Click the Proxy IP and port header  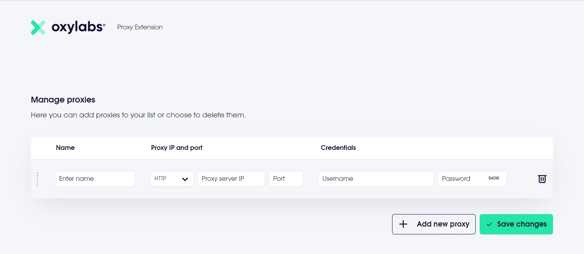[x=177, y=148]
